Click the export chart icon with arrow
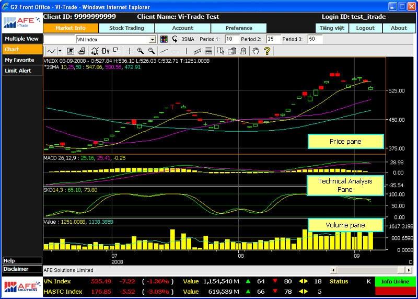Screen dimensions: 418x299 pos(71,51)
